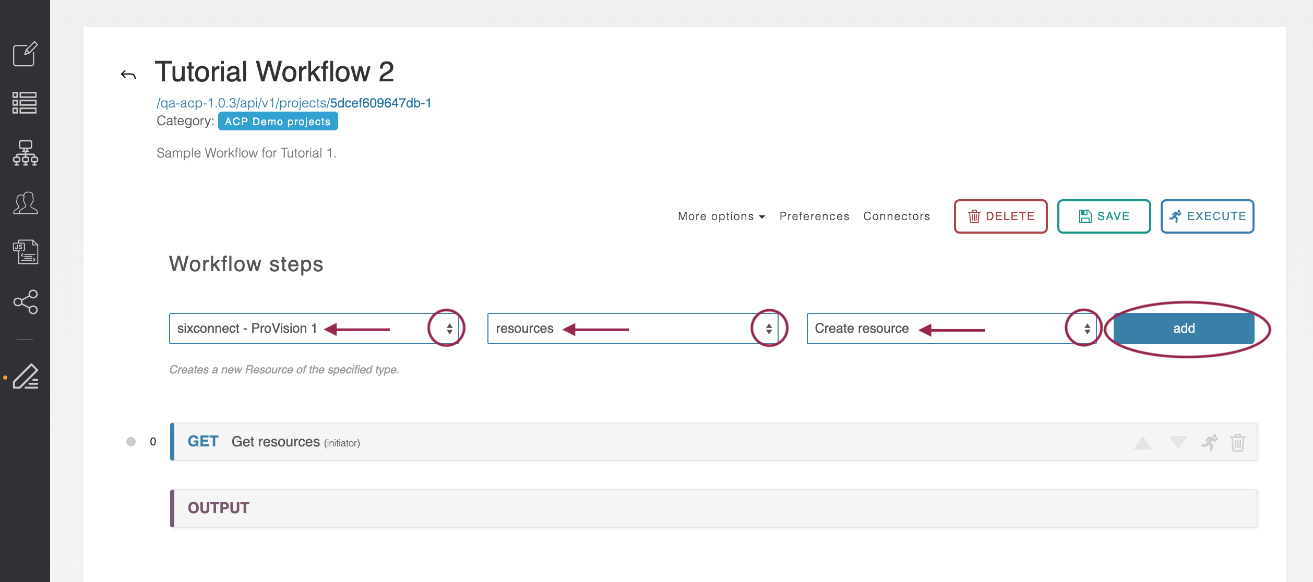Open the project API URL link
Screen dimensions: 1313x582
[x=294, y=103]
